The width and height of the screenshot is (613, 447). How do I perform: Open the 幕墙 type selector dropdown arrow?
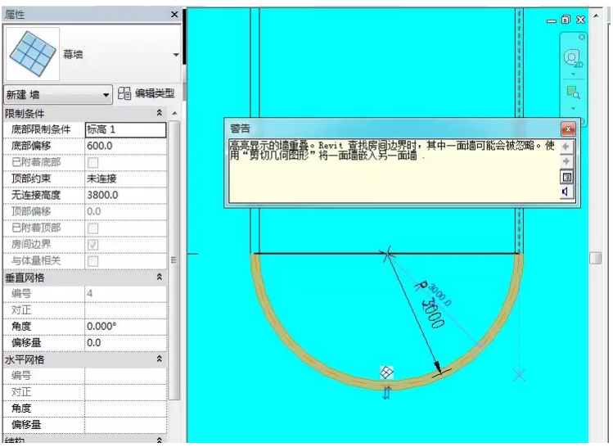[x=176, y=55]
